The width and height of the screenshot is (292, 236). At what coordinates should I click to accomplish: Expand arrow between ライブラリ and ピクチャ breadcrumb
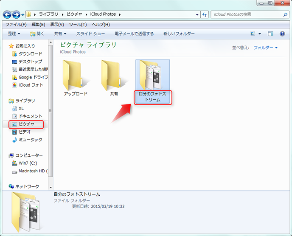[62, 14]
